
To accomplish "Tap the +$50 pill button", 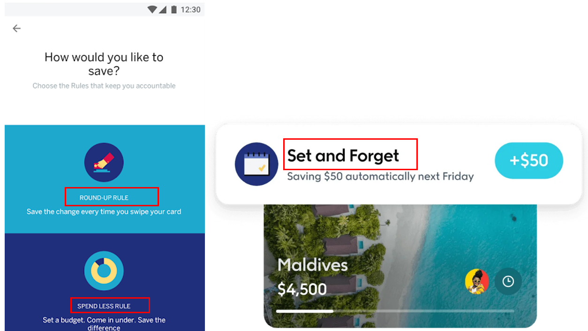I will 529,160.
